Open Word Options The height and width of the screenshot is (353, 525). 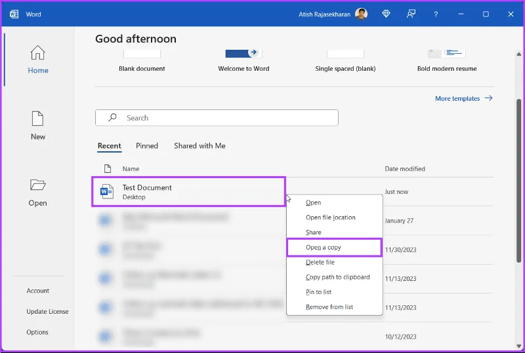pyautogui.click(x=37, y=332)
